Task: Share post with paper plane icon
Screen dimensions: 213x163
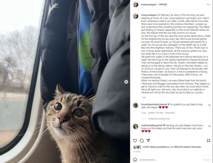Action: point(148,140)
